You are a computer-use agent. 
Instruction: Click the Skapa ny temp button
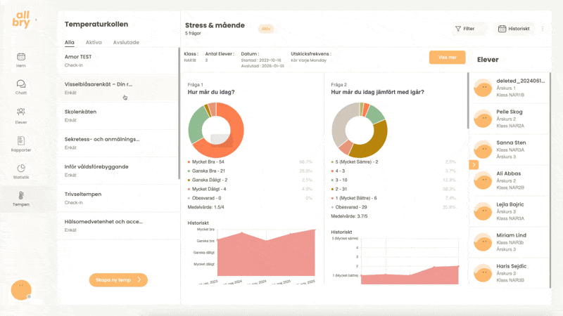[118, 279]
